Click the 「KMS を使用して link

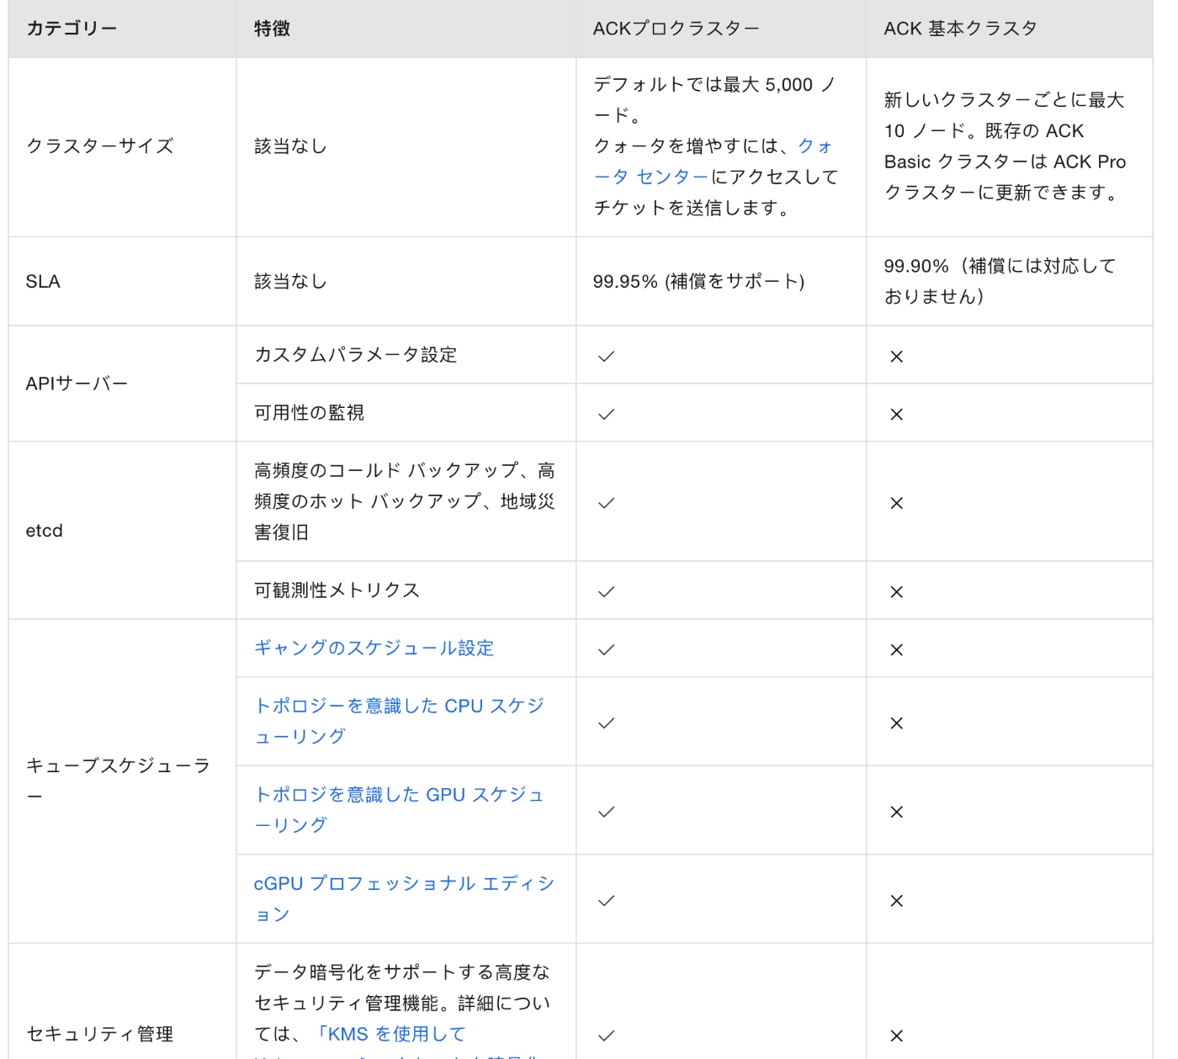(x=390, y=1034)
